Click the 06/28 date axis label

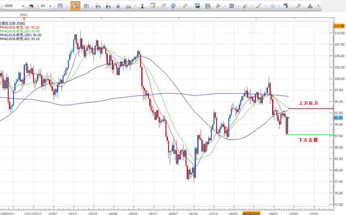pyautogui.click(x=193, y=213)
